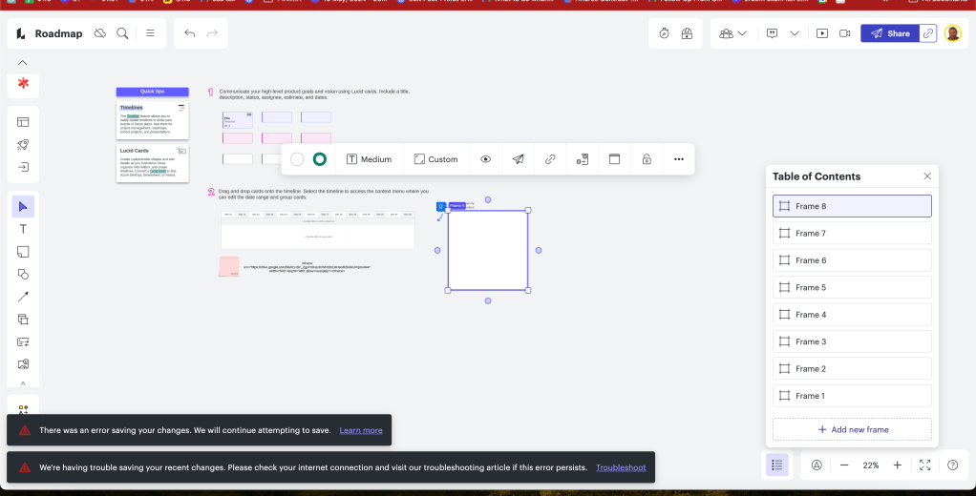Open more options ellipsis in frame toolbar

click(678, 159)
